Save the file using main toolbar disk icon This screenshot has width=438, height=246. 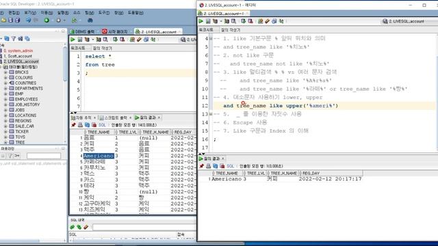point(11,20)
